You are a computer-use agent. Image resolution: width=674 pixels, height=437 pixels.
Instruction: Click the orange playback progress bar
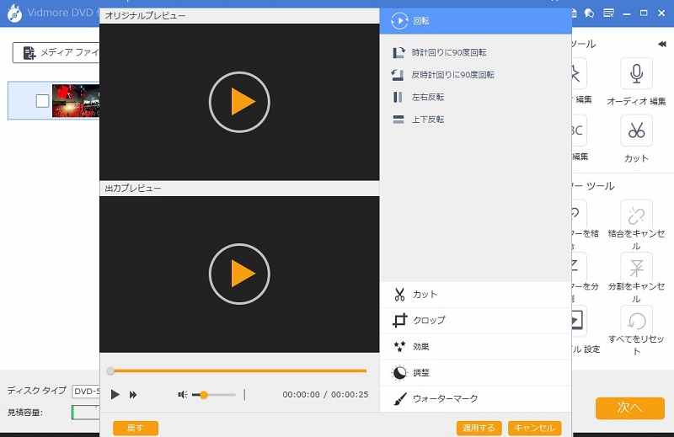238,370
